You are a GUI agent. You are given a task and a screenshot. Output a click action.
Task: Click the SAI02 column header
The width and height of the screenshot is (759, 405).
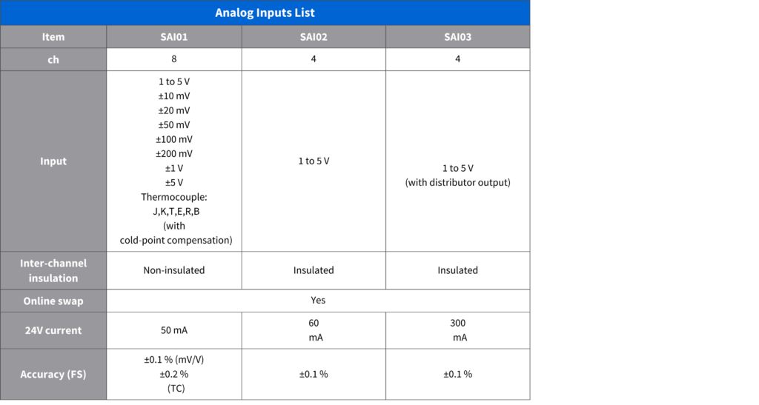(x=313, y=37)
